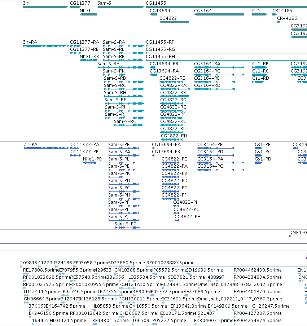Select the CG4822-RB transcript
The image size is (307, 326).
coord(175,96)
